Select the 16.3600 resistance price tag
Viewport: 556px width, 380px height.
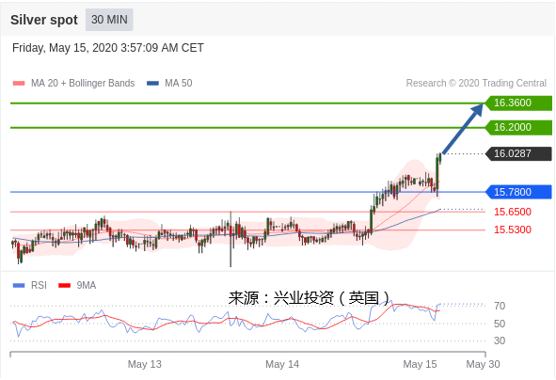tap(517, 103)
